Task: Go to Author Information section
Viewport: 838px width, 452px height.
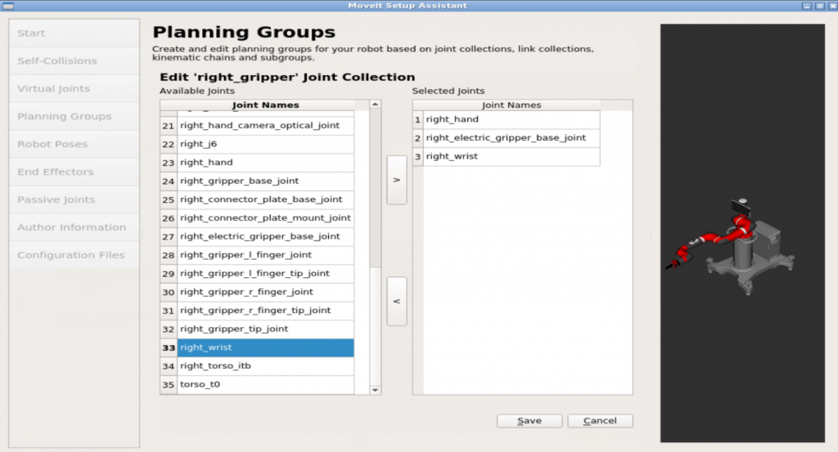Action: (74, 227)
